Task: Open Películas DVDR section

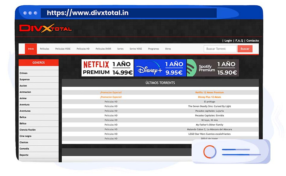Action: point(103,49)
